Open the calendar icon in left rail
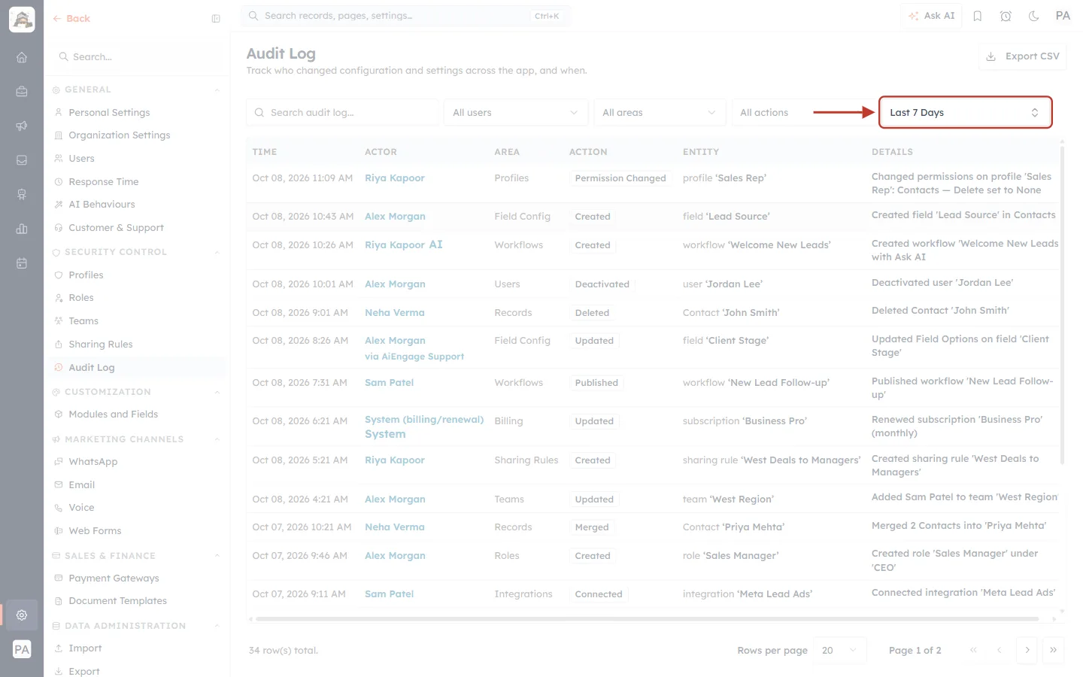The width and height of the screenshot is (1083, 677). [x=22, y=263]
